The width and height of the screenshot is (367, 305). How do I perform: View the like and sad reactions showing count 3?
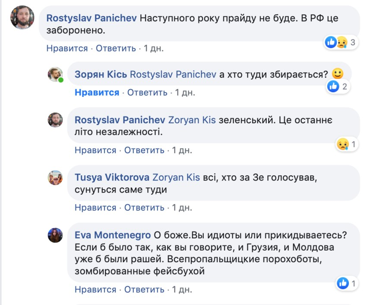tap(341, 42)
